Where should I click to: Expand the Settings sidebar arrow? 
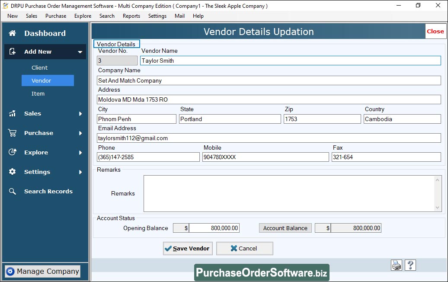[x=80, y=172]
